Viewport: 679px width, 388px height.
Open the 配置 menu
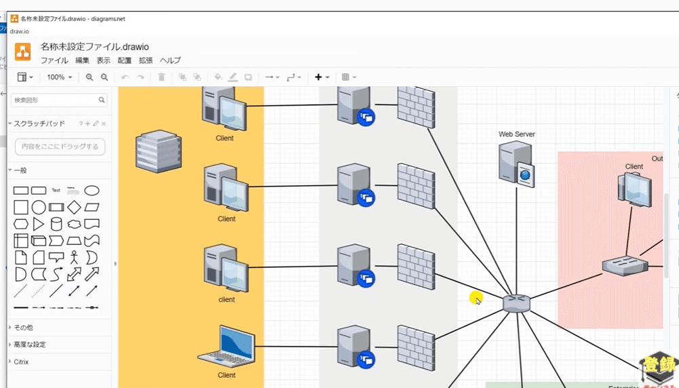click(125, 60)
